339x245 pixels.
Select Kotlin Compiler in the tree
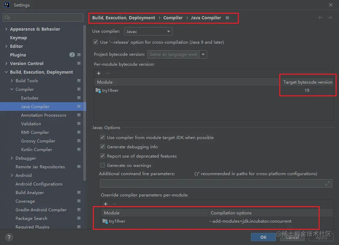point(37,150)
